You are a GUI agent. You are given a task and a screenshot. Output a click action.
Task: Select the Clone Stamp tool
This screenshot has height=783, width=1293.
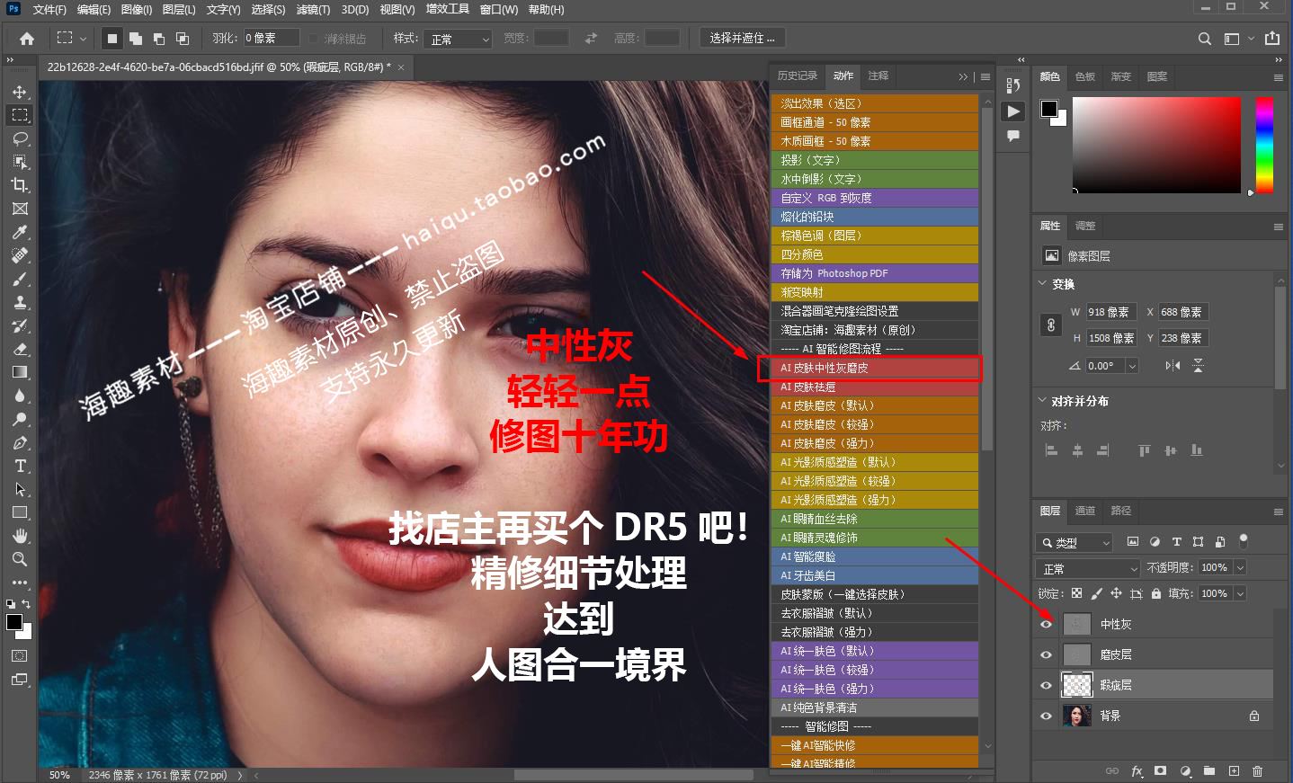click(x=20, y=302)
